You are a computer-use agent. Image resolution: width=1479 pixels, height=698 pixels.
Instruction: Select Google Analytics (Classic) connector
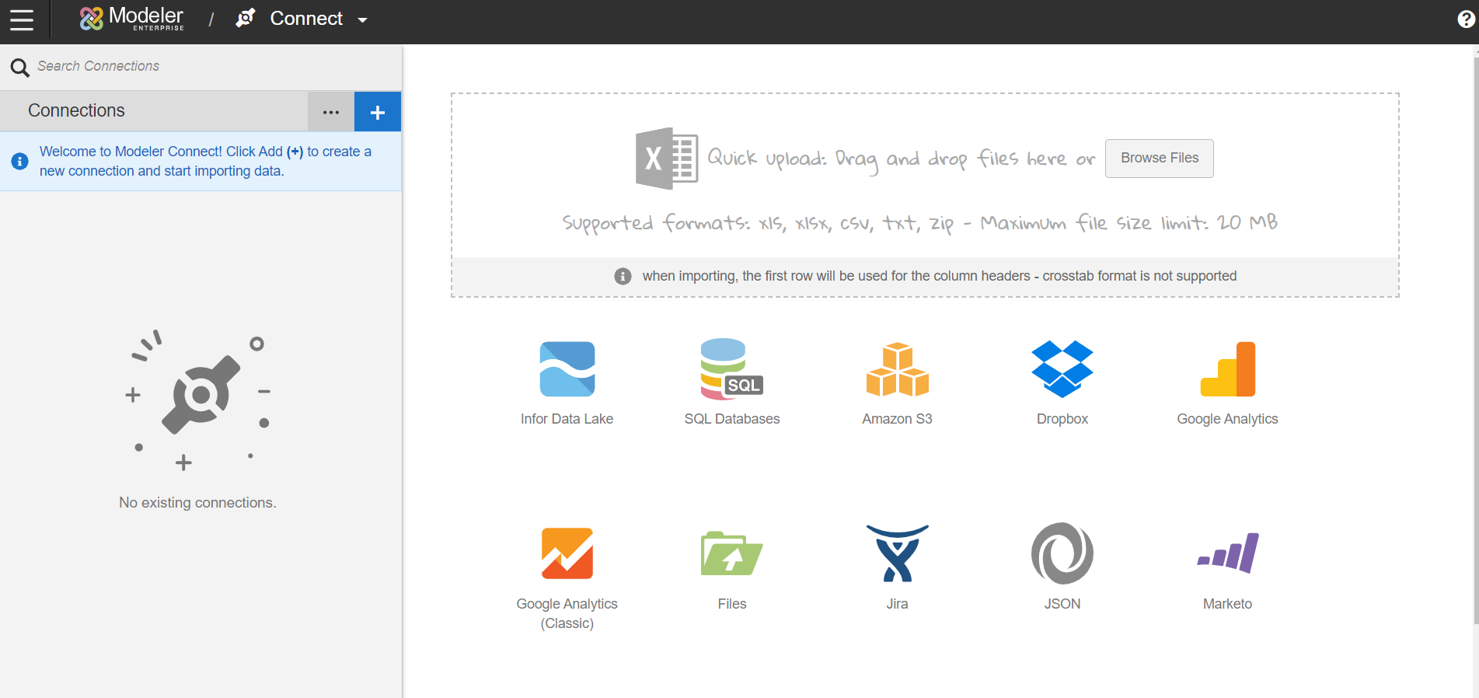(x=567, y=554)
